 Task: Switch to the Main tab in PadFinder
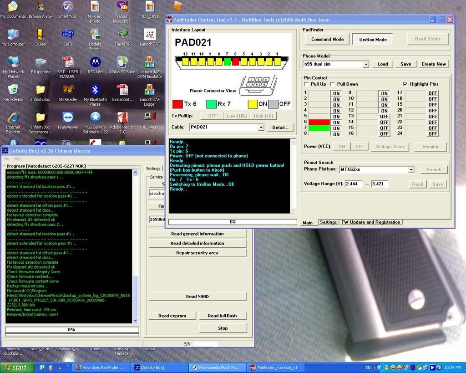308,223
